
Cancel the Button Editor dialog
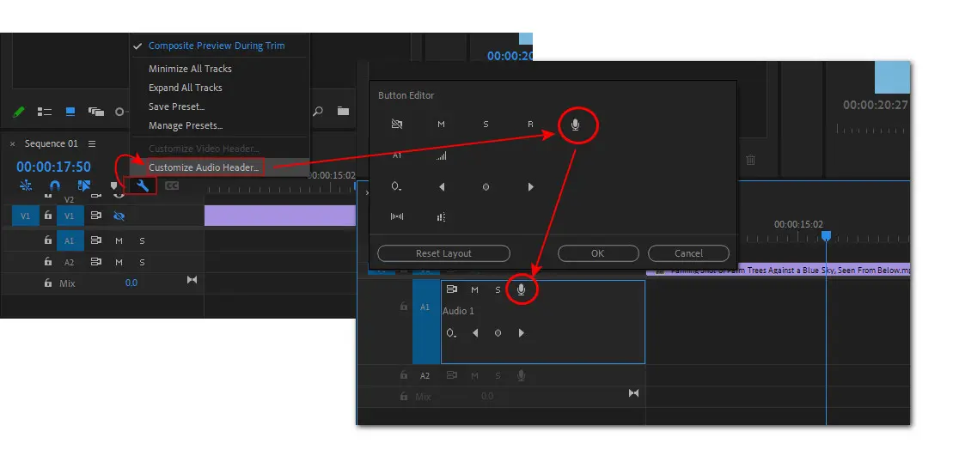688,253
